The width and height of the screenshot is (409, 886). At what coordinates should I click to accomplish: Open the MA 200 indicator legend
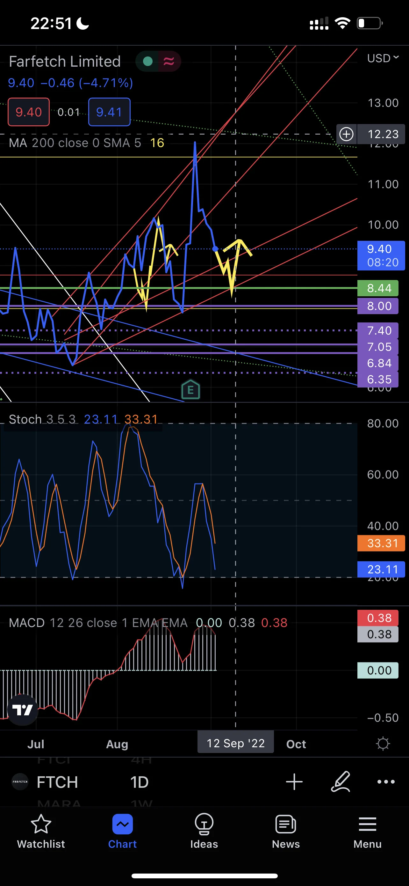[x=87, y=143]
